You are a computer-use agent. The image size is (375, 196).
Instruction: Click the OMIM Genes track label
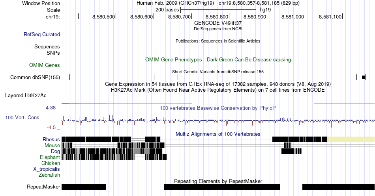coord(45,65)
